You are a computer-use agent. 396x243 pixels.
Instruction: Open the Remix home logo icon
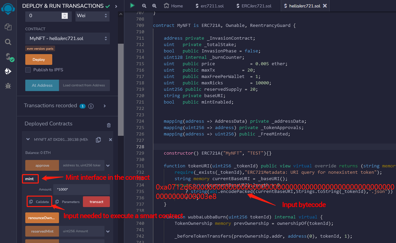coord(8,8)
